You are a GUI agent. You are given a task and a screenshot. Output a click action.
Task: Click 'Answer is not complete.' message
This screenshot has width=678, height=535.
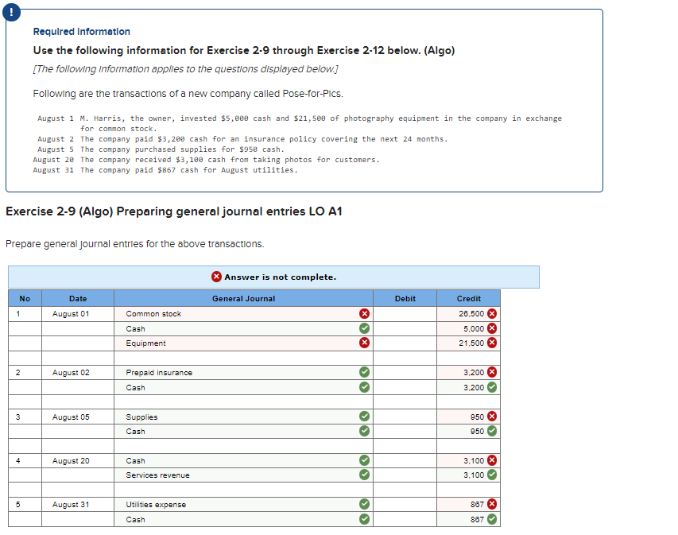(x=280, y=277)
